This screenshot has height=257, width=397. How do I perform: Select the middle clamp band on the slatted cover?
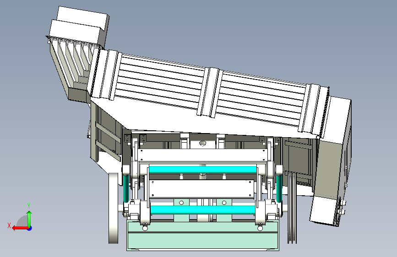[210, 92]
